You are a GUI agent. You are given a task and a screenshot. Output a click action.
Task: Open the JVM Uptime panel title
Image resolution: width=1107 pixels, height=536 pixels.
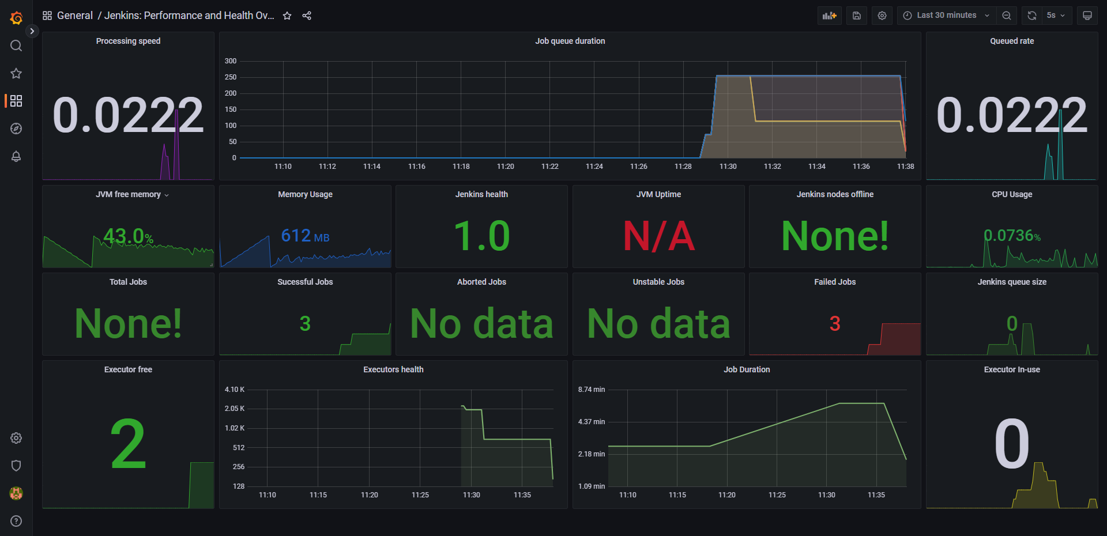pos(658,194)
